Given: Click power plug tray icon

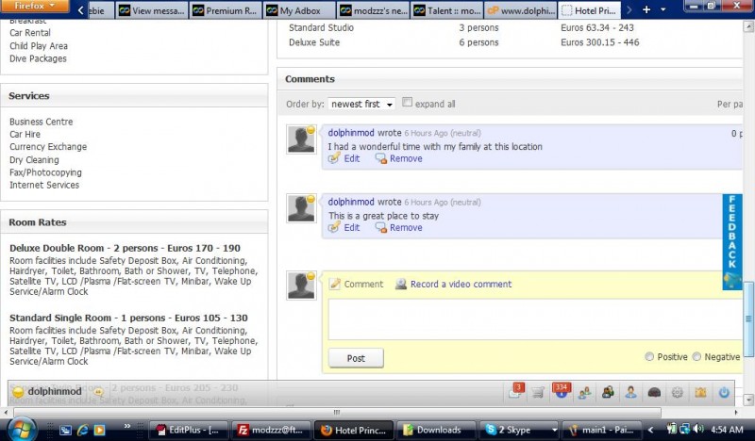Looking at the screenshot, I should (672, 429).
